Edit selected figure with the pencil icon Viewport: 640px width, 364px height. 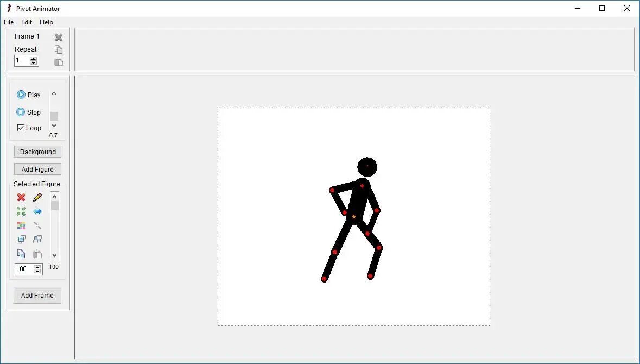pos(37,197)
